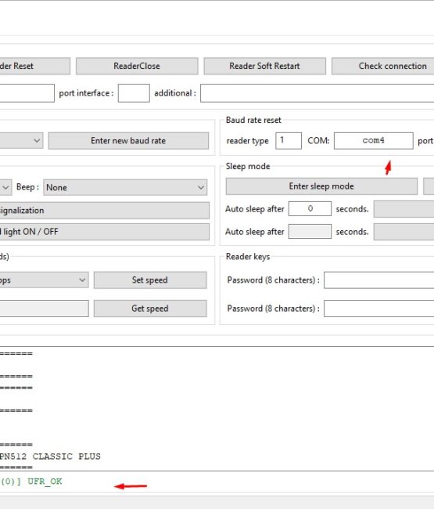The width and height of the screenshot is (434, 509).
Task: Click the first Auto sleep after field showing 0
Action: [310, 209]
